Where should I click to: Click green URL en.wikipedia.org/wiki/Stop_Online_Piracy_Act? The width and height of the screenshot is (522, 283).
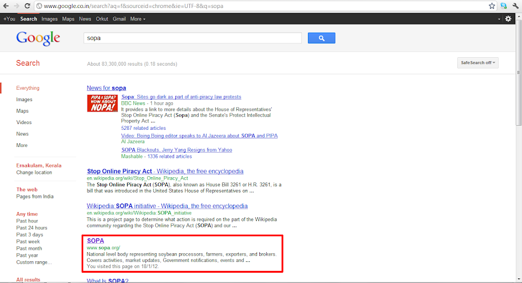tap(137, 178)
